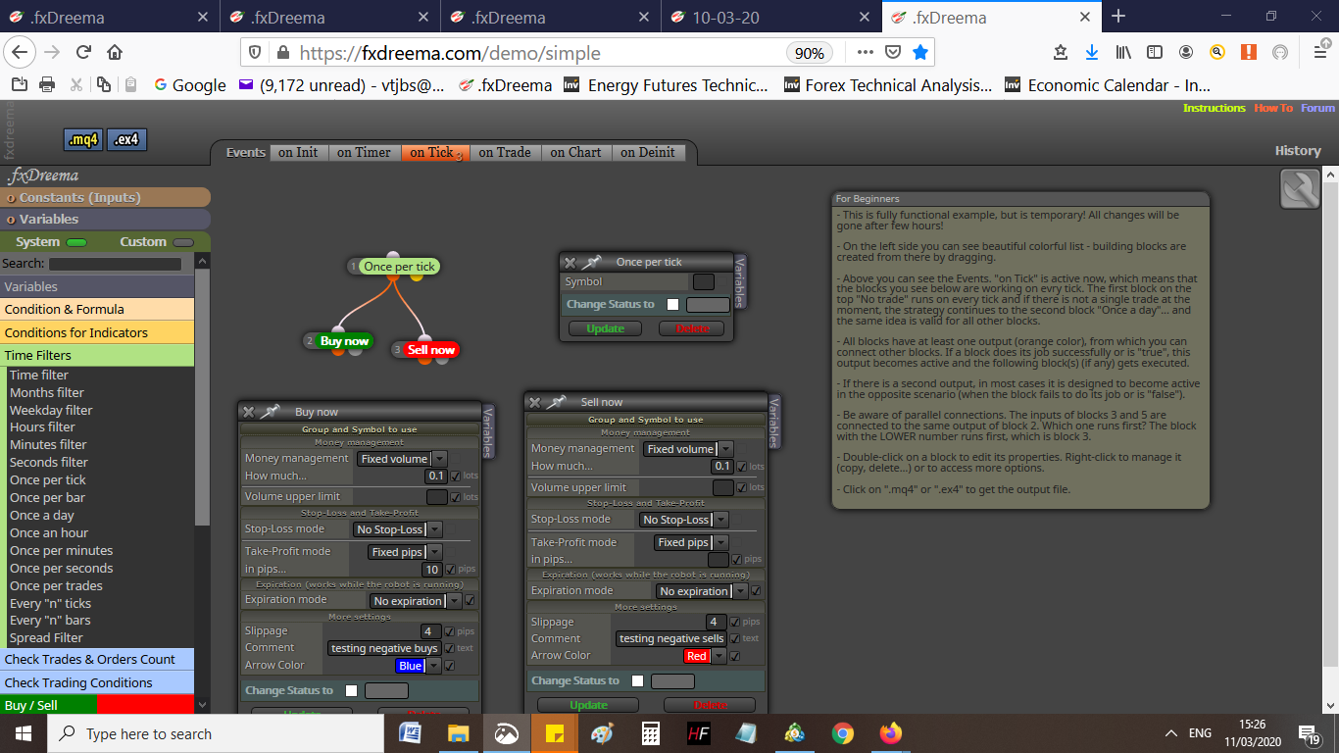
Task: Open page actions three-dot menu
Action: [x=865, y=53]
